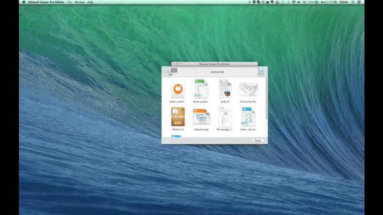Open the orange PPT presentation file
This screenshot has height=215, width=383.
pos(201,117)
